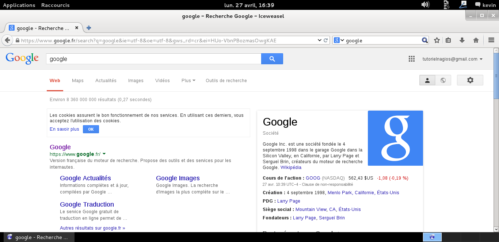This screenshot has width=499, height=242.
Task: Open the bookmarks list icon
Action: (x=449, y=40)
